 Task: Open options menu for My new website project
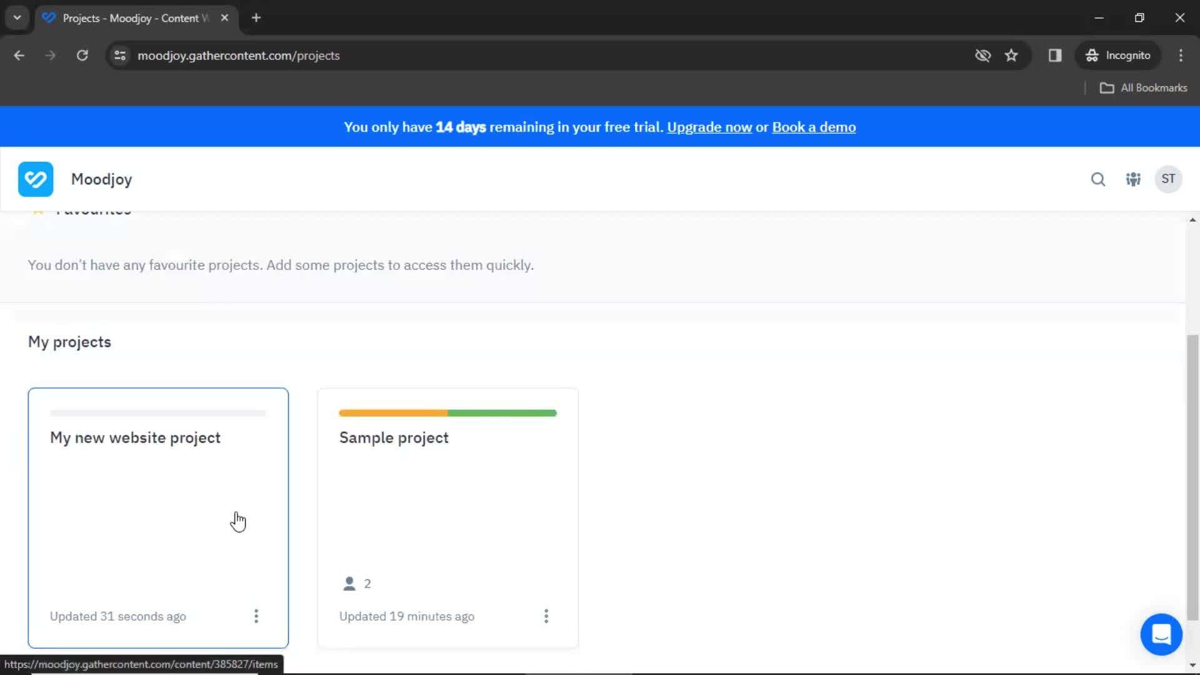pos(256,616)
